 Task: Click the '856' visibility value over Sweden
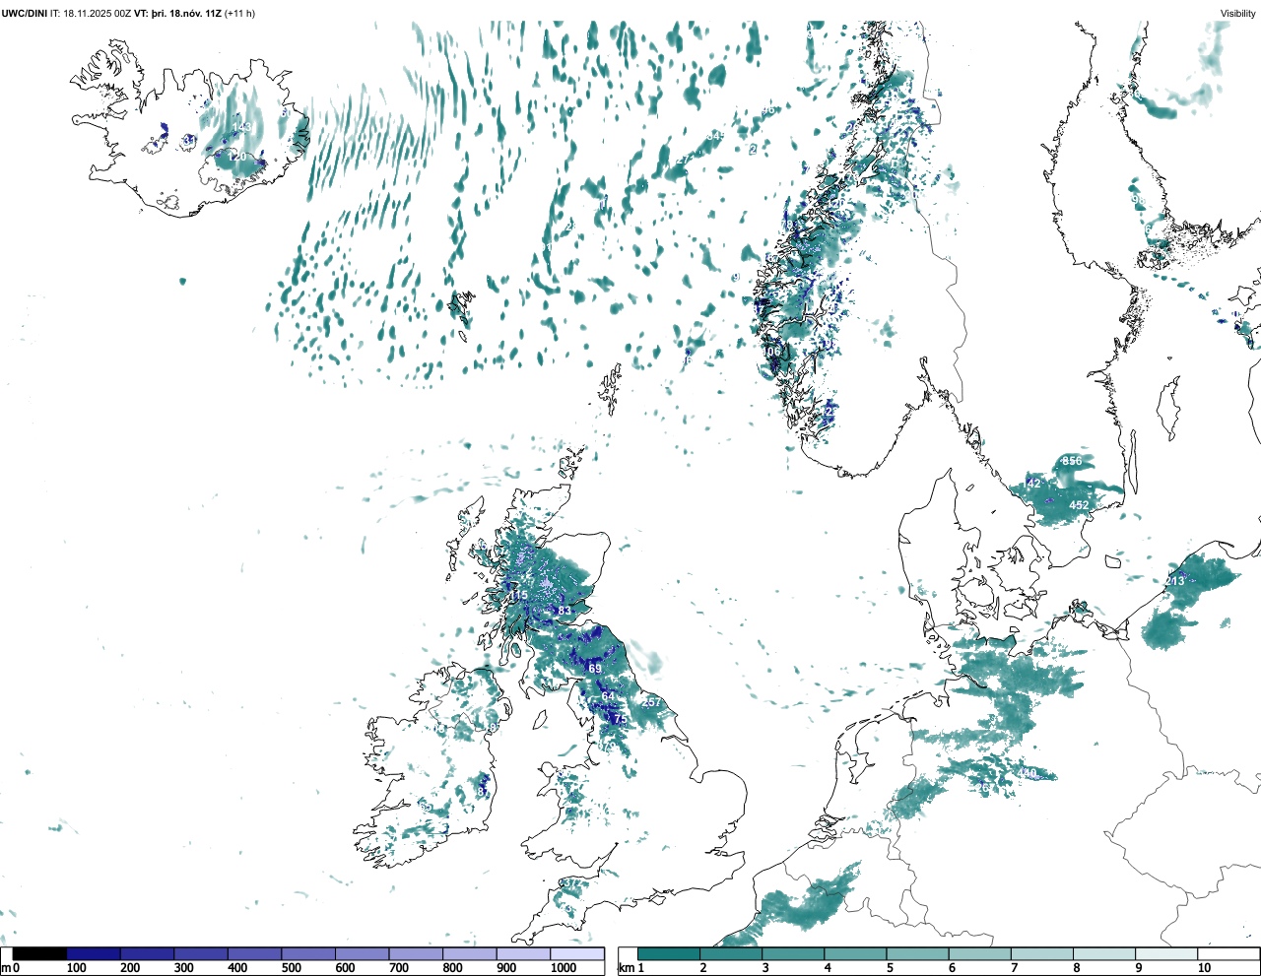pos(1072,461)
